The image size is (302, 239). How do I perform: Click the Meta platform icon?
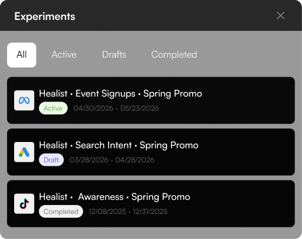pos(24,100)
